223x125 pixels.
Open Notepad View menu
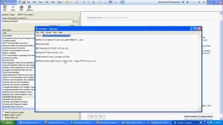coord(55,32)
